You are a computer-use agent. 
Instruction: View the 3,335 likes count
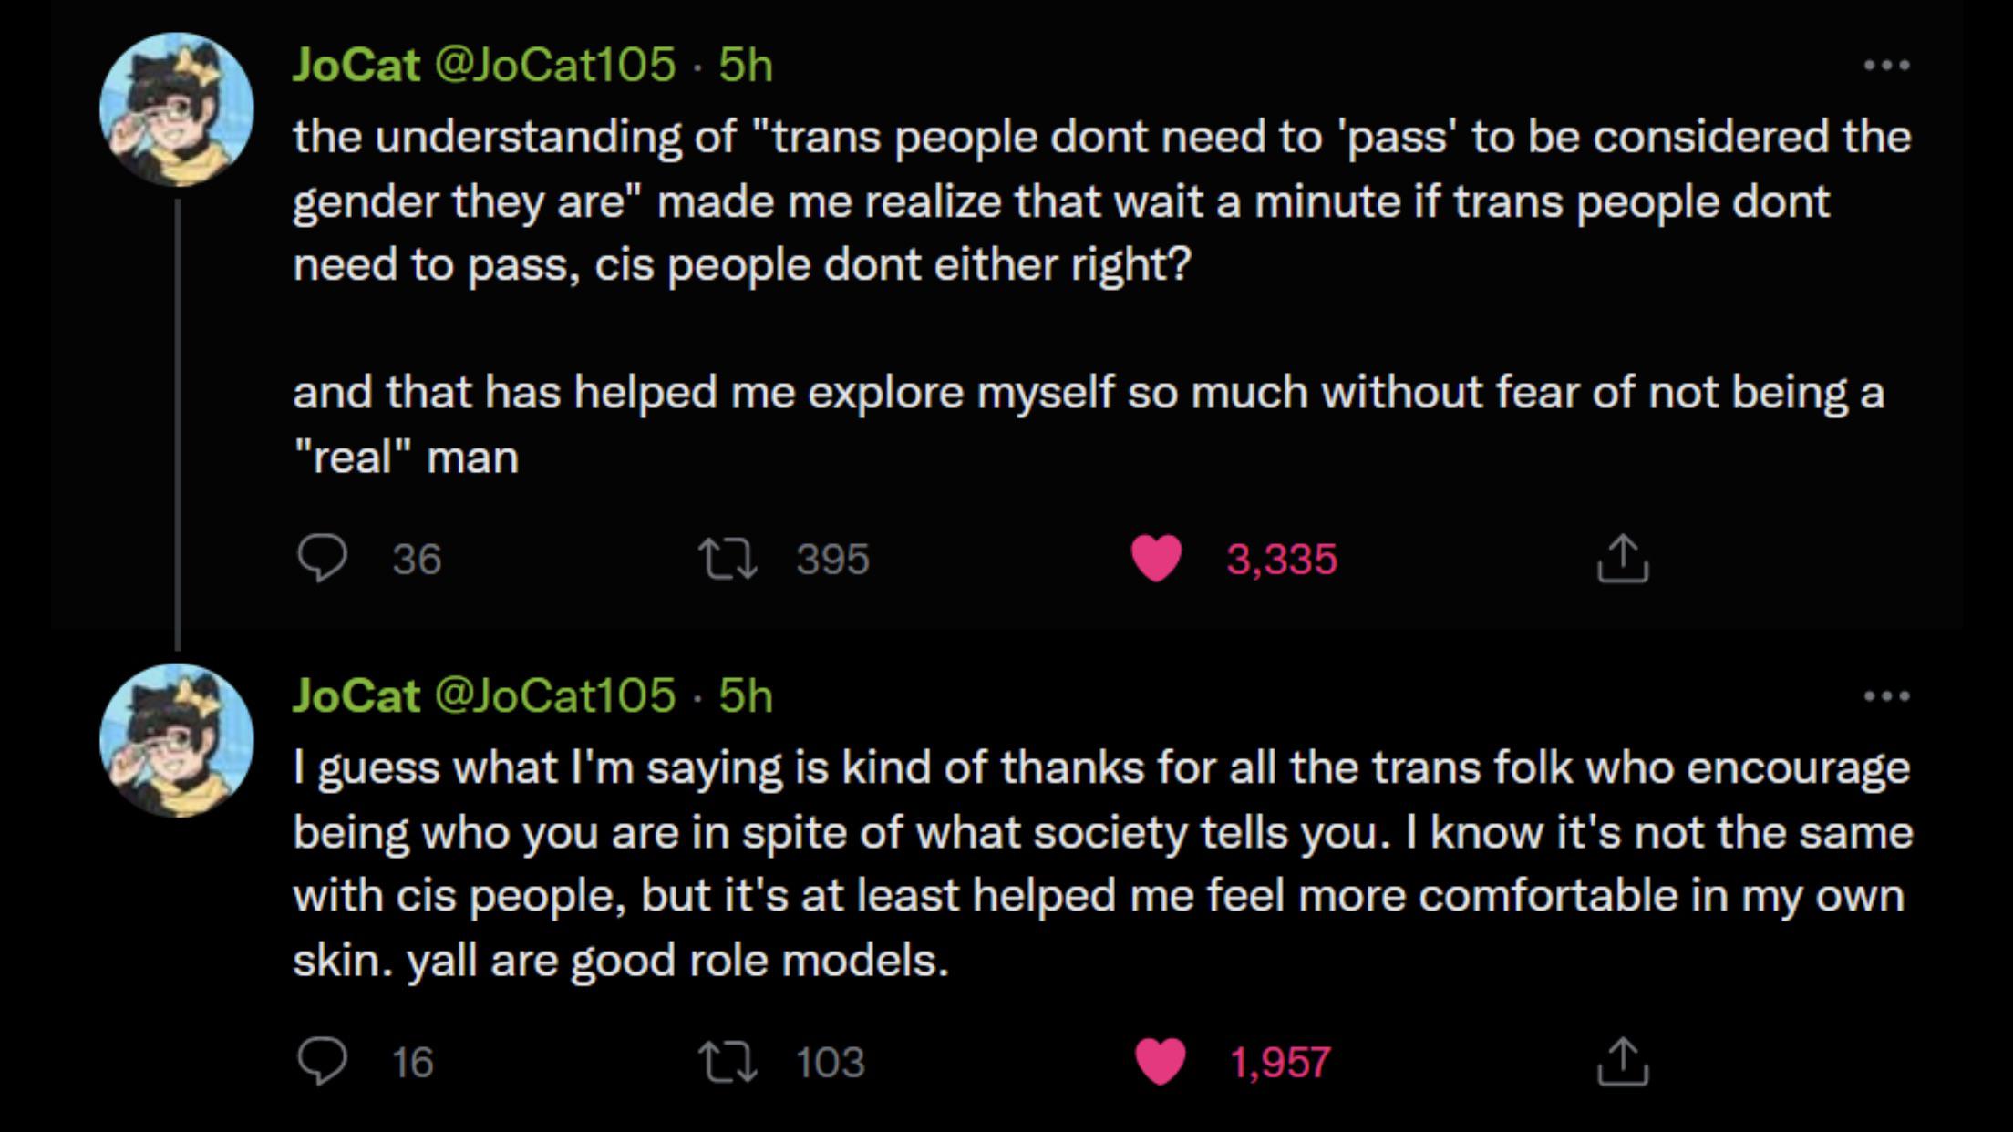(x=1281, y=559)
